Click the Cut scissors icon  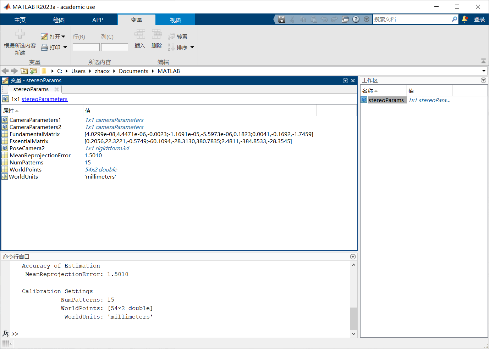292,19
